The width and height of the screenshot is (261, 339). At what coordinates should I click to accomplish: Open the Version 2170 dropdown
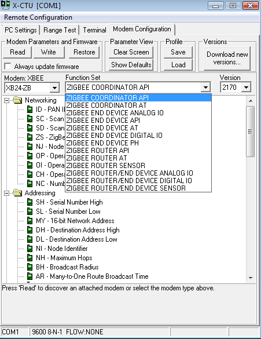click(x=246, y=88)
